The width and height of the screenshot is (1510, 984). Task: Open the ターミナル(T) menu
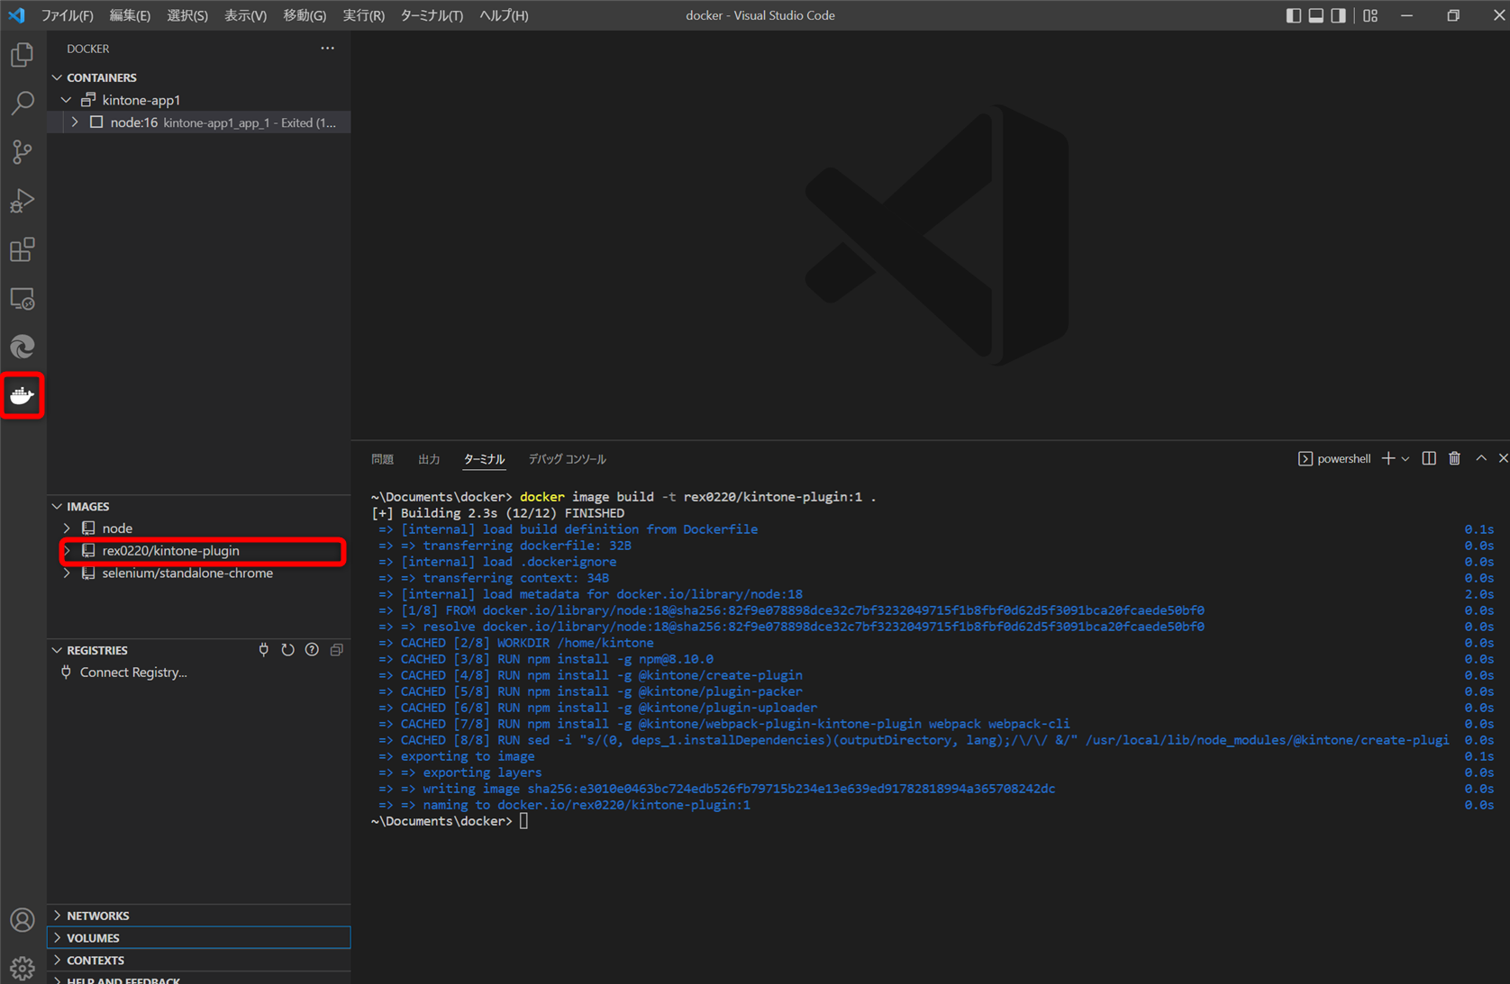click(432, 15)
